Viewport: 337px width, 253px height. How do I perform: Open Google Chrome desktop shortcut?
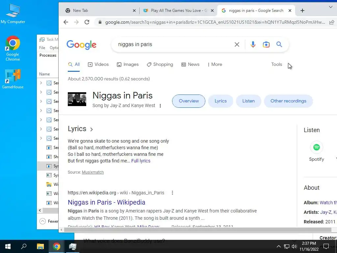[x=13, y=49]
